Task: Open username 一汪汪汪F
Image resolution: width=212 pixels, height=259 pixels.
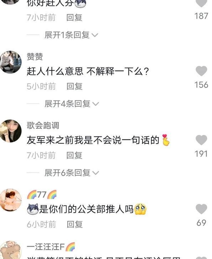Action: tap(46, 247)
